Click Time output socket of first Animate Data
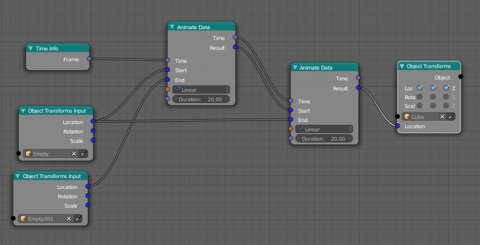480x245 pixels. tap(235, 37)
